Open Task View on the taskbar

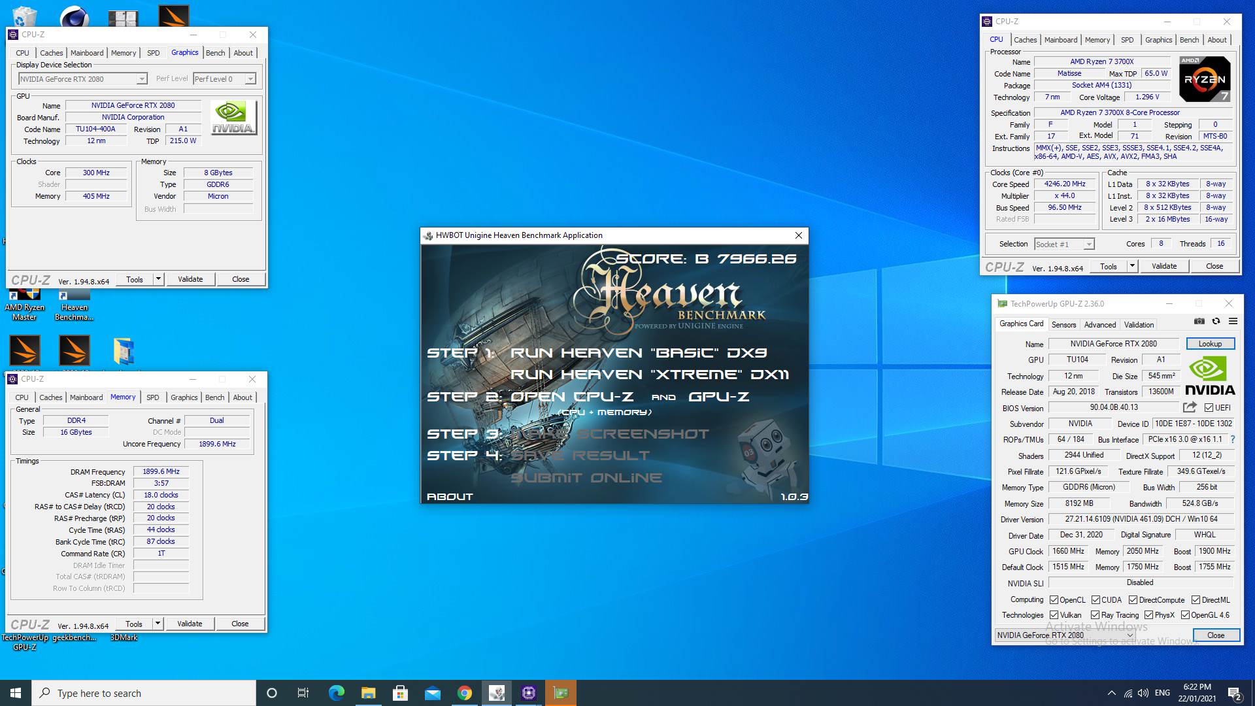303,693
